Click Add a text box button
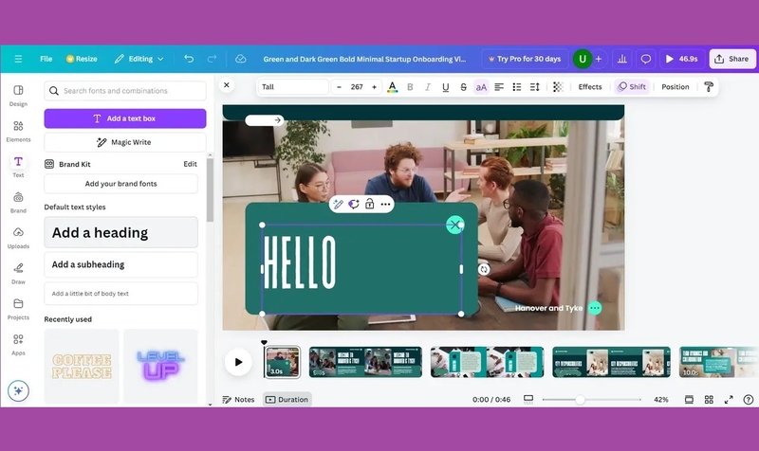 click(125, 118)
